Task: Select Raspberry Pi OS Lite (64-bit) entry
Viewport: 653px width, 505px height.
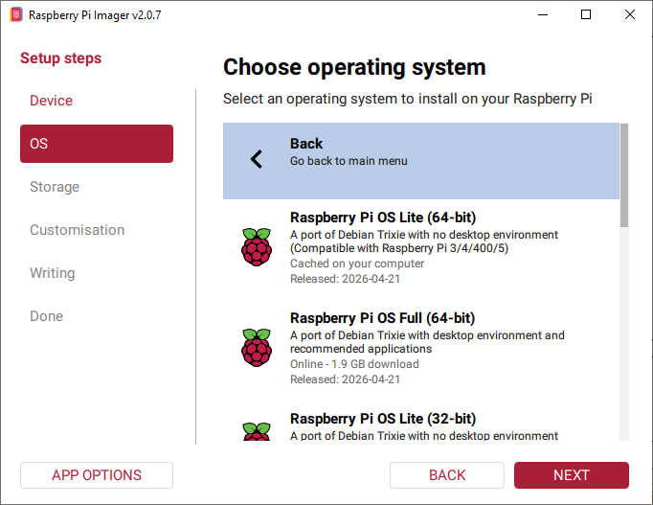Action: 421,249
